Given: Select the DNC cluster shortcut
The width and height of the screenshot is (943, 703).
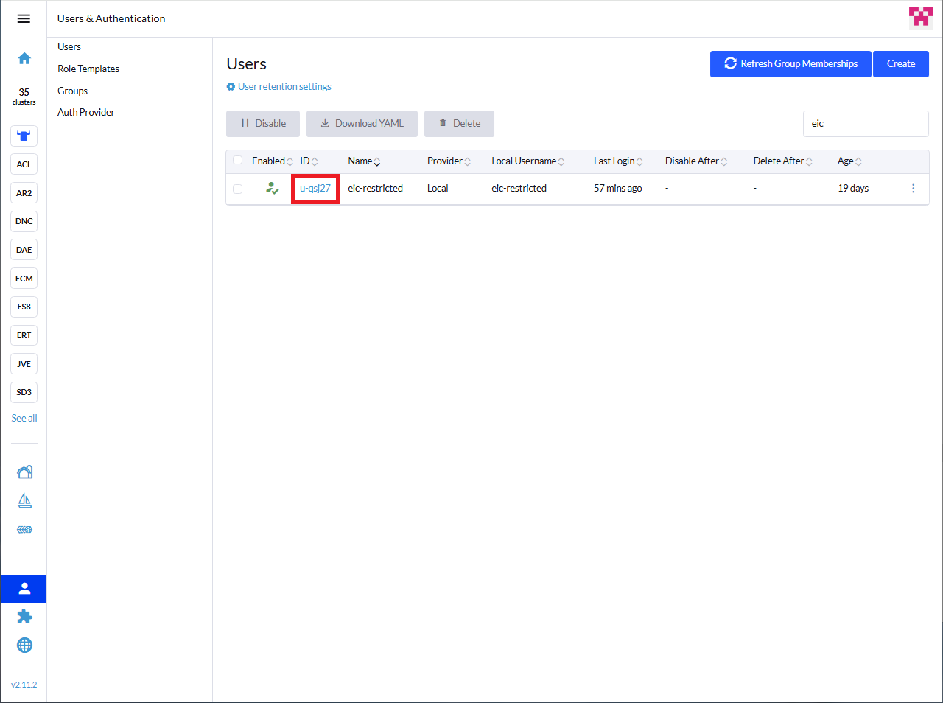Looking at the screenshot, I should tap(24, 221).
